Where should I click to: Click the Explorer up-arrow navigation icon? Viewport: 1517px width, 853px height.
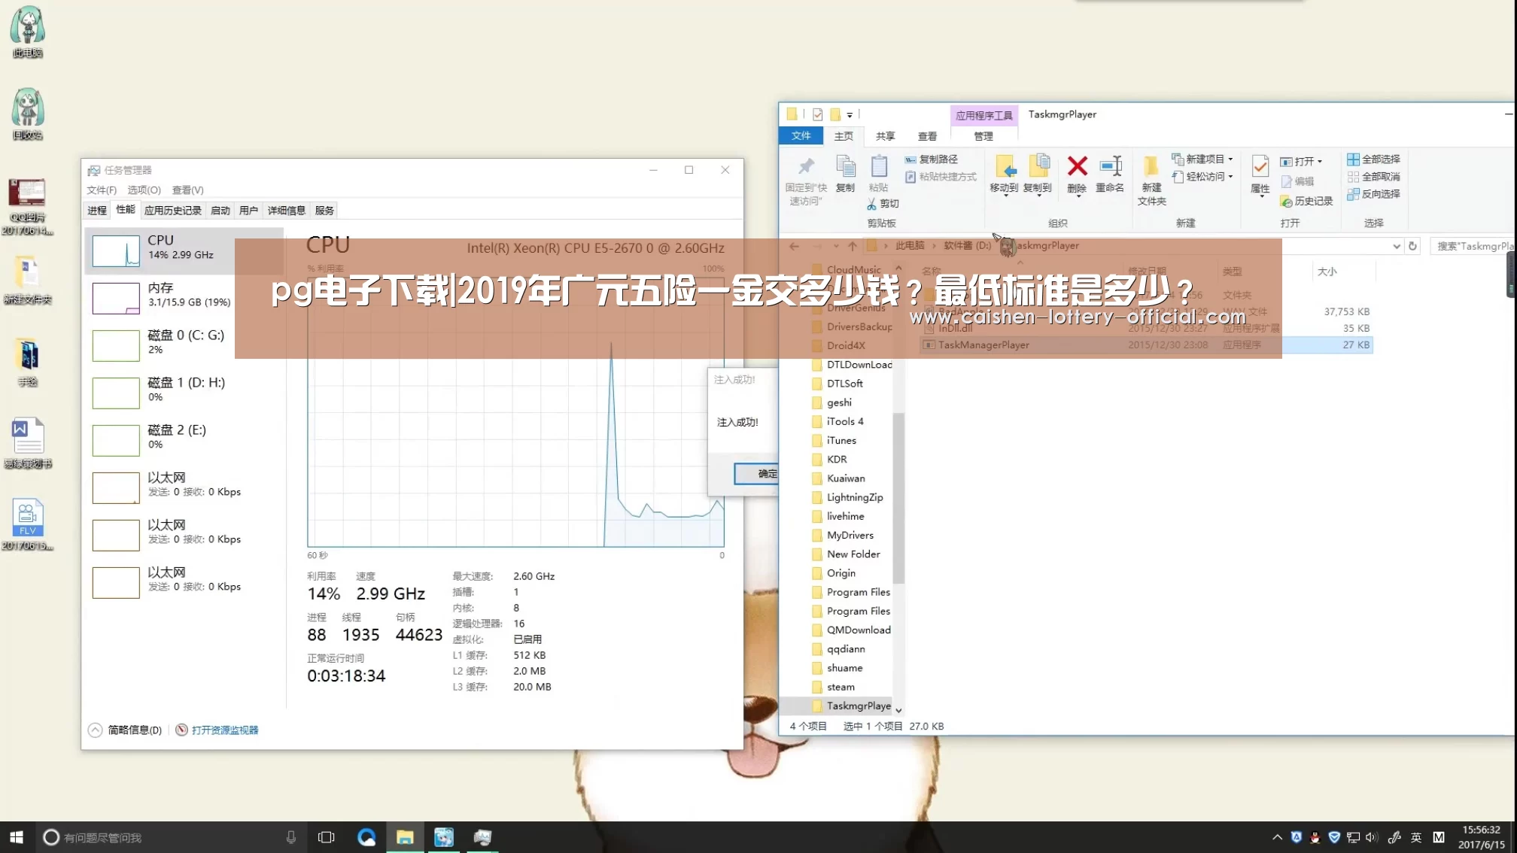(x=853, y=246)
